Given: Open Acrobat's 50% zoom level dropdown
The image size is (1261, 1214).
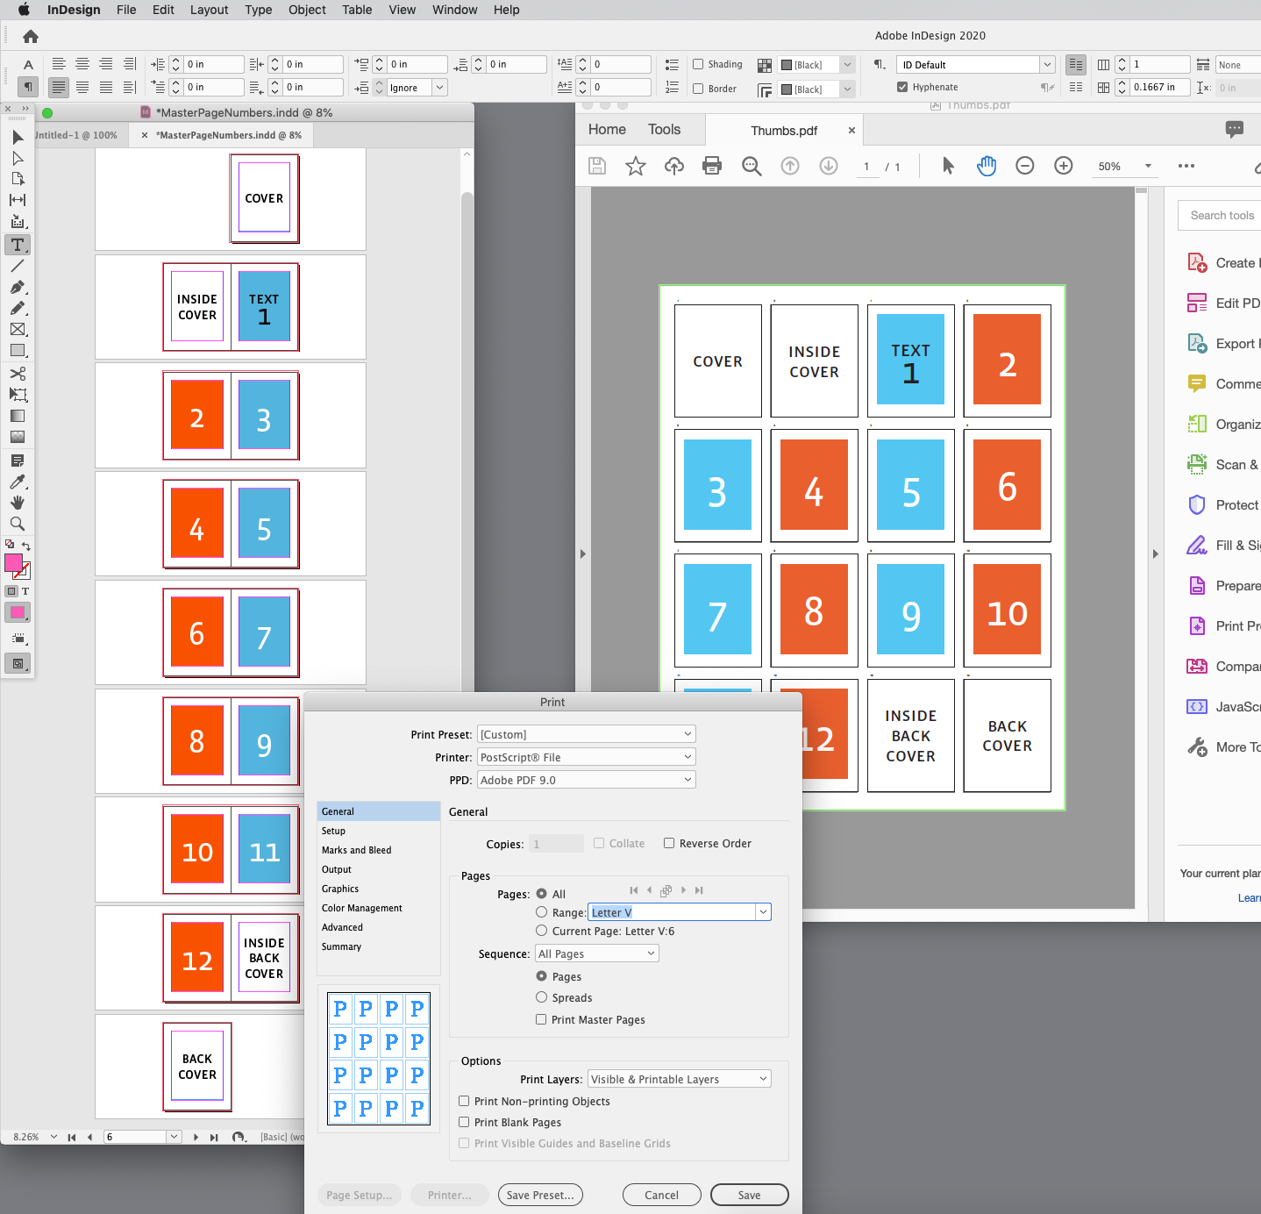Looking at the screenshot, I should tap(1124, 166).
